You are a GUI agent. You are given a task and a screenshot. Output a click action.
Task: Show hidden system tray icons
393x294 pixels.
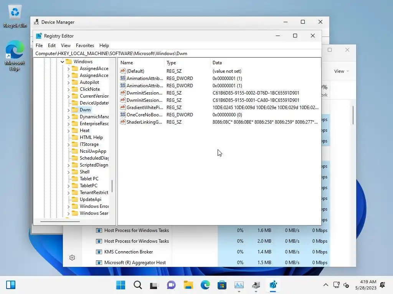coord(325,285)
